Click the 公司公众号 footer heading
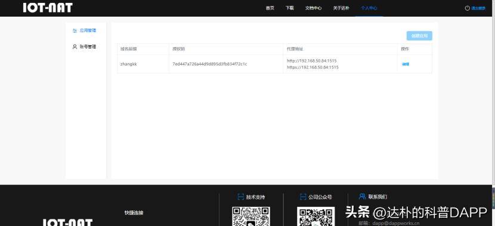495x226 pixels. click(320, 197)
